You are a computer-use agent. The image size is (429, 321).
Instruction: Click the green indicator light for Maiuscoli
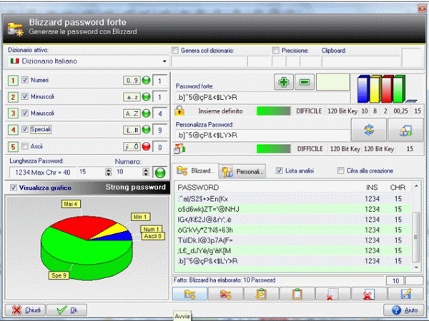(147, 113)
